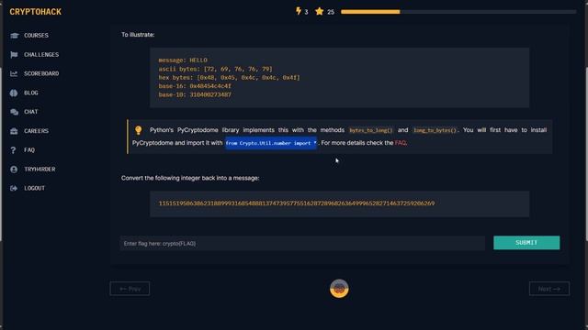Click the bytes_to_long() inline code

[x=371, y=130]
